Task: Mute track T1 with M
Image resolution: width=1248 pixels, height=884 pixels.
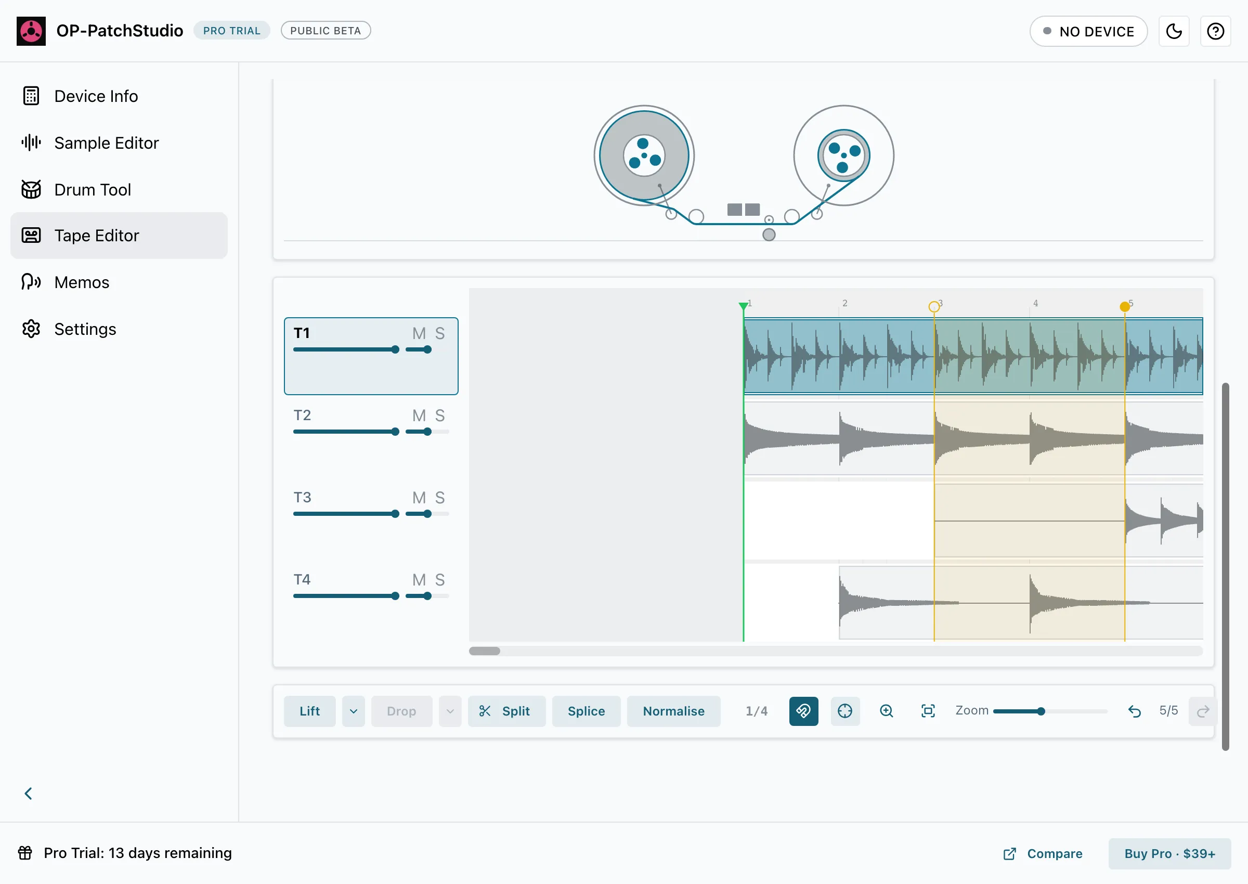Action: [x=419, y=333]
